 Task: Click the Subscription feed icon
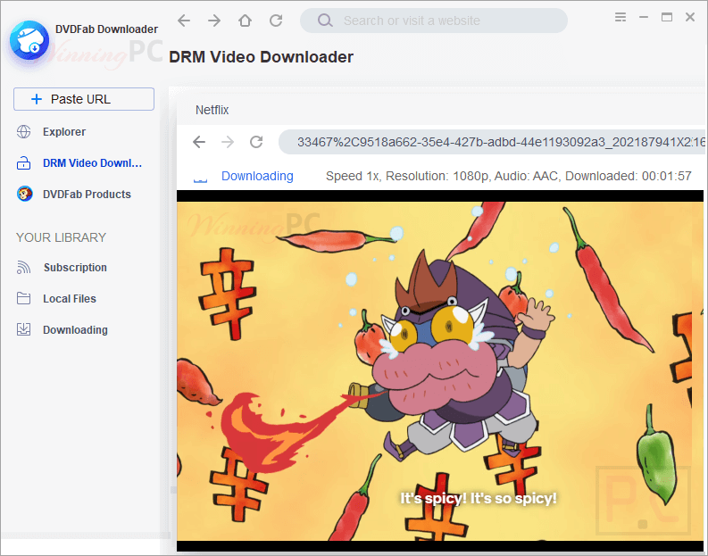[23, 267]
